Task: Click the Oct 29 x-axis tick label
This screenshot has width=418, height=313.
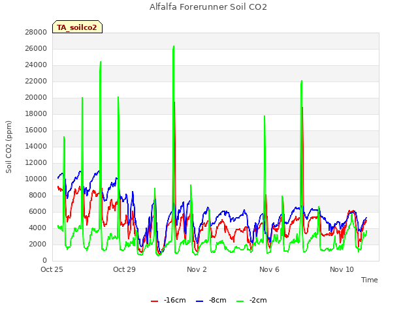Action: [x=124, y=269]
